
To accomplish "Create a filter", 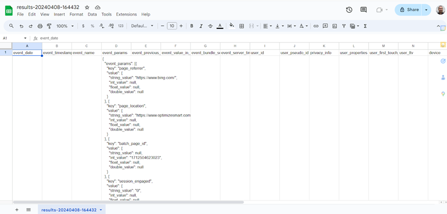I will point(344,26).
